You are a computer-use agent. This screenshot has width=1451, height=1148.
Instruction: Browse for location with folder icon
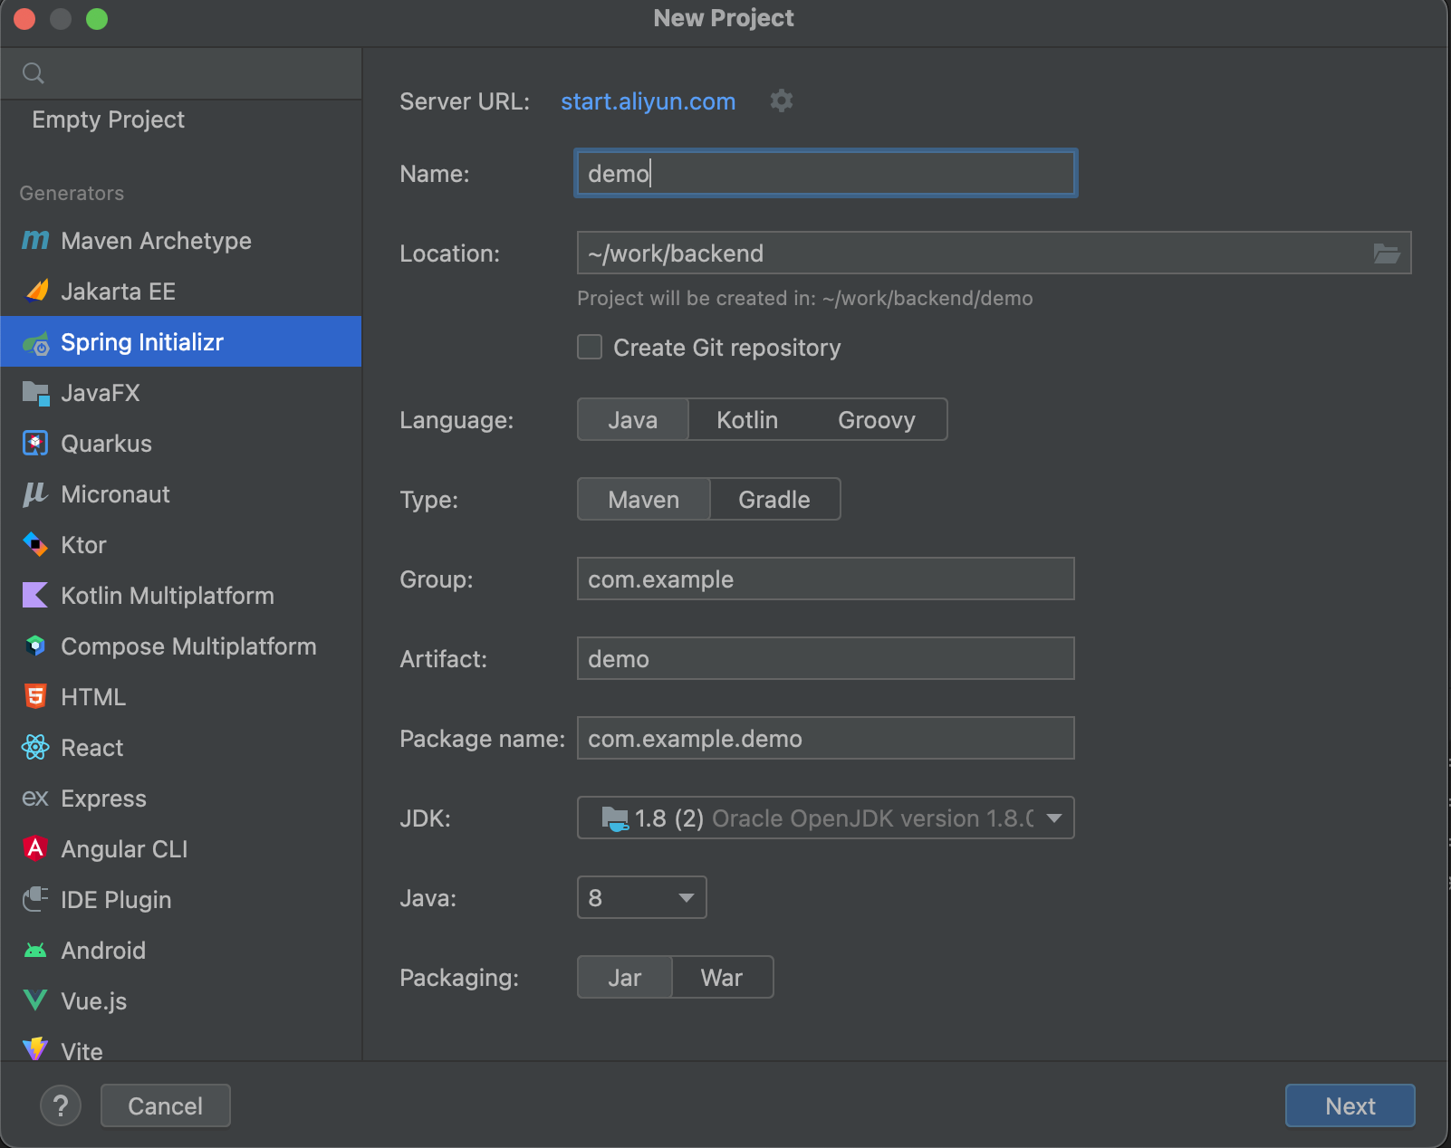pos(1386,254)
